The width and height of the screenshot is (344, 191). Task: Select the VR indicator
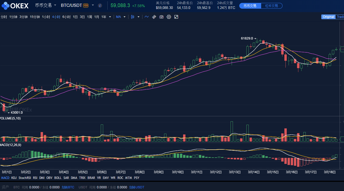[99, 178]
